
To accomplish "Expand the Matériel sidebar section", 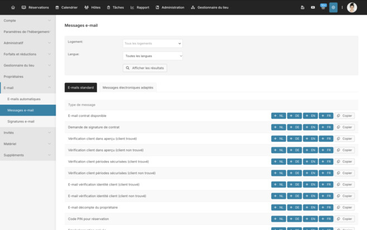I will (28, 144).
